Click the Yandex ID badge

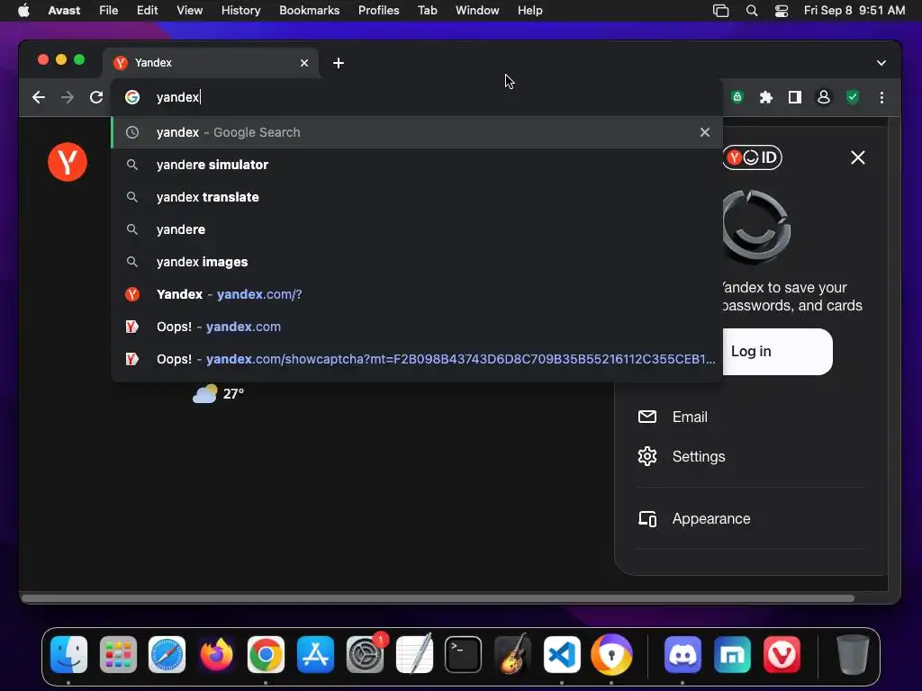(x=752, y=157)
